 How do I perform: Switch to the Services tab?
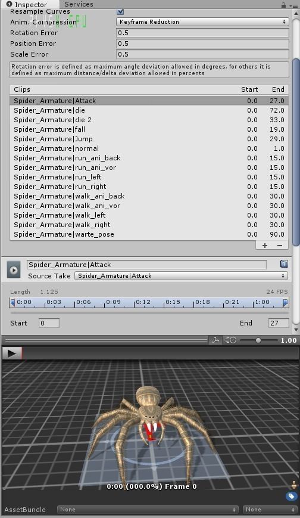79,4
